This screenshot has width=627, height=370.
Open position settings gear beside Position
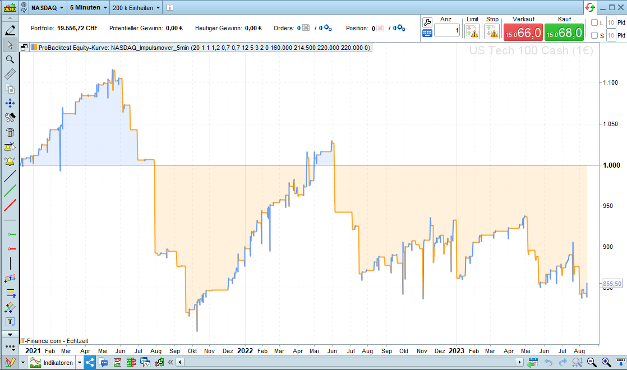pos(401,27)
